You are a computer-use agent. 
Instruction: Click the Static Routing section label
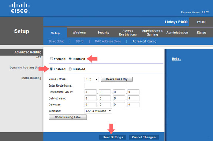coord(31,78)
